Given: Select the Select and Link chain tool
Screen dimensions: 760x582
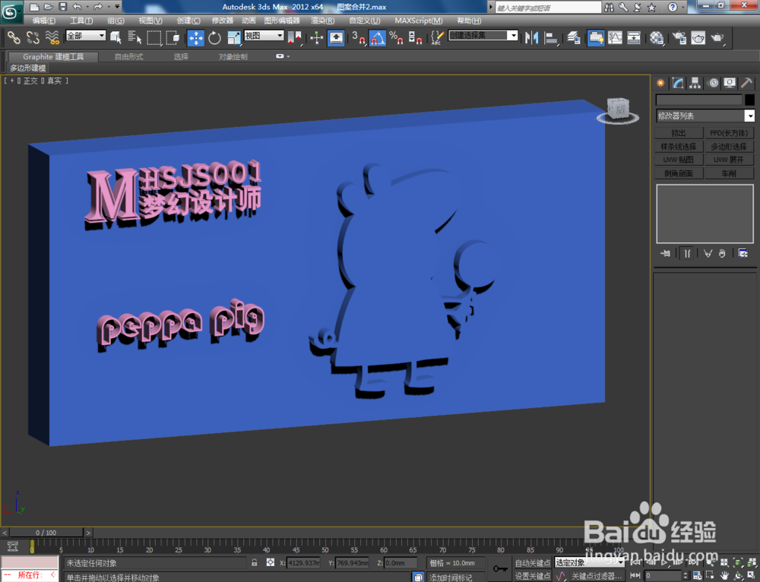Looking at the screenshot, I should tap(14, 37).
